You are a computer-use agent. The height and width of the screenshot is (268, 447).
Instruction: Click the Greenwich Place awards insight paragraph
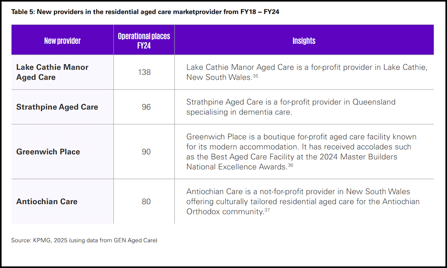pyautogui.click(x=301, y=152)
